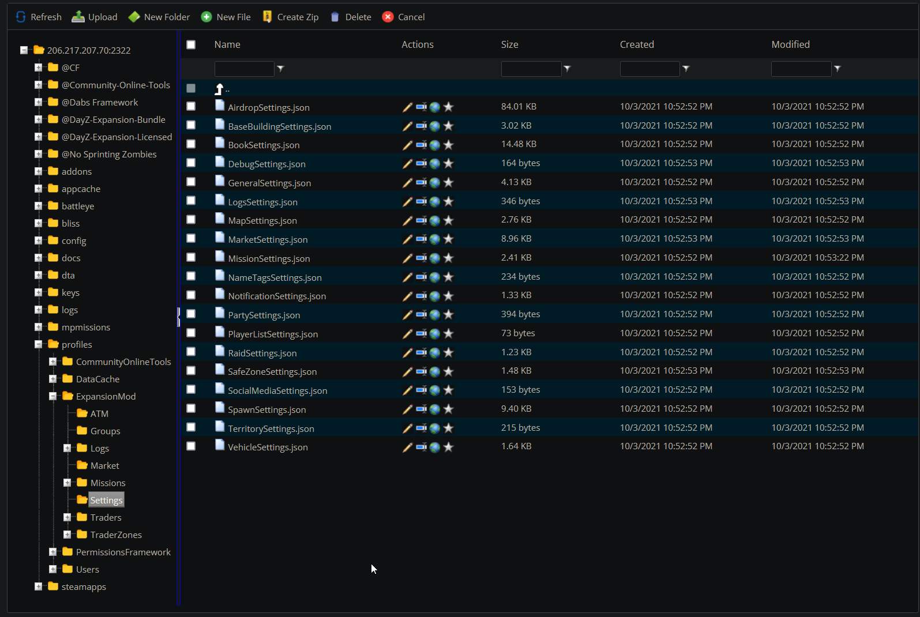This screenshot has height=617, width=920.
Task: Click the pencil edit icon for AirdropSettings.json
Action: (x=407, y=107)
